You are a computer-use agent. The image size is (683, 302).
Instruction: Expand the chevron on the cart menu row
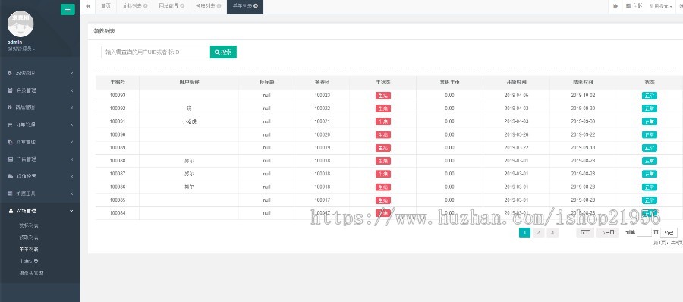coord(72,124)
